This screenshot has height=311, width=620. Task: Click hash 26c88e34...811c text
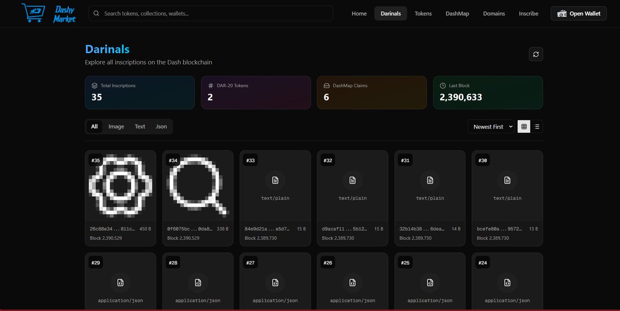pyautogui.click(x=112, y=228)
